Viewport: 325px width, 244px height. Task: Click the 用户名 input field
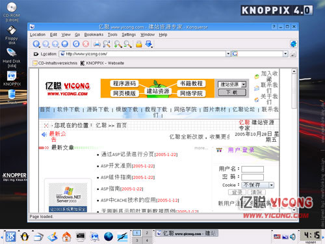(x=252, y=169)
